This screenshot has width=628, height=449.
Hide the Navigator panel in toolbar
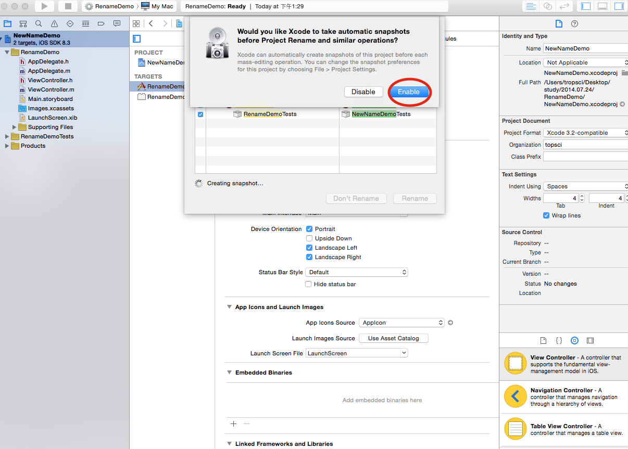[586, 6]
